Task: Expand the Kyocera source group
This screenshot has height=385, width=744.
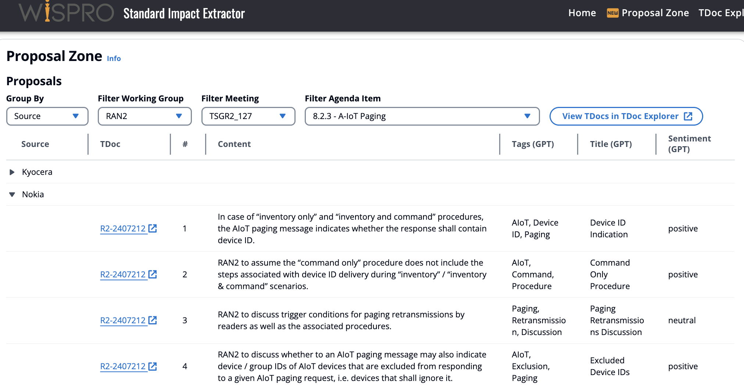Action: click(x=12, y=172)
